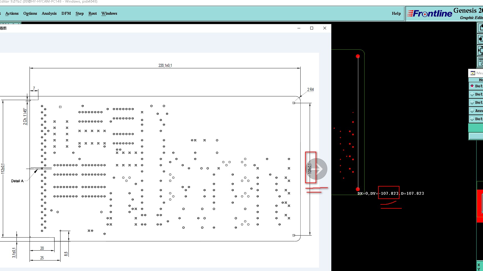Screen dimensions: 483x271
Task: Click the Detail A label
Action: point(17,181)
